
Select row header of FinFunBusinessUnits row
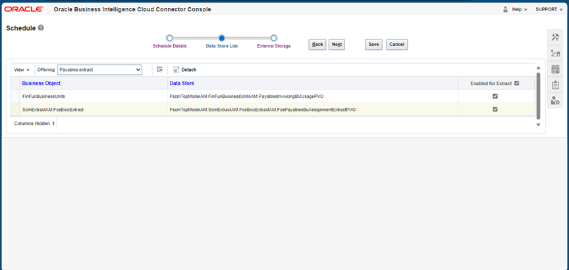click(x=15, y=97)
